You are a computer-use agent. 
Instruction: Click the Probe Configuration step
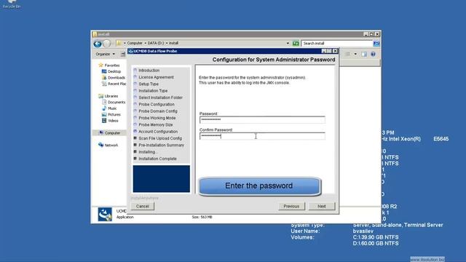pos(157,104)
